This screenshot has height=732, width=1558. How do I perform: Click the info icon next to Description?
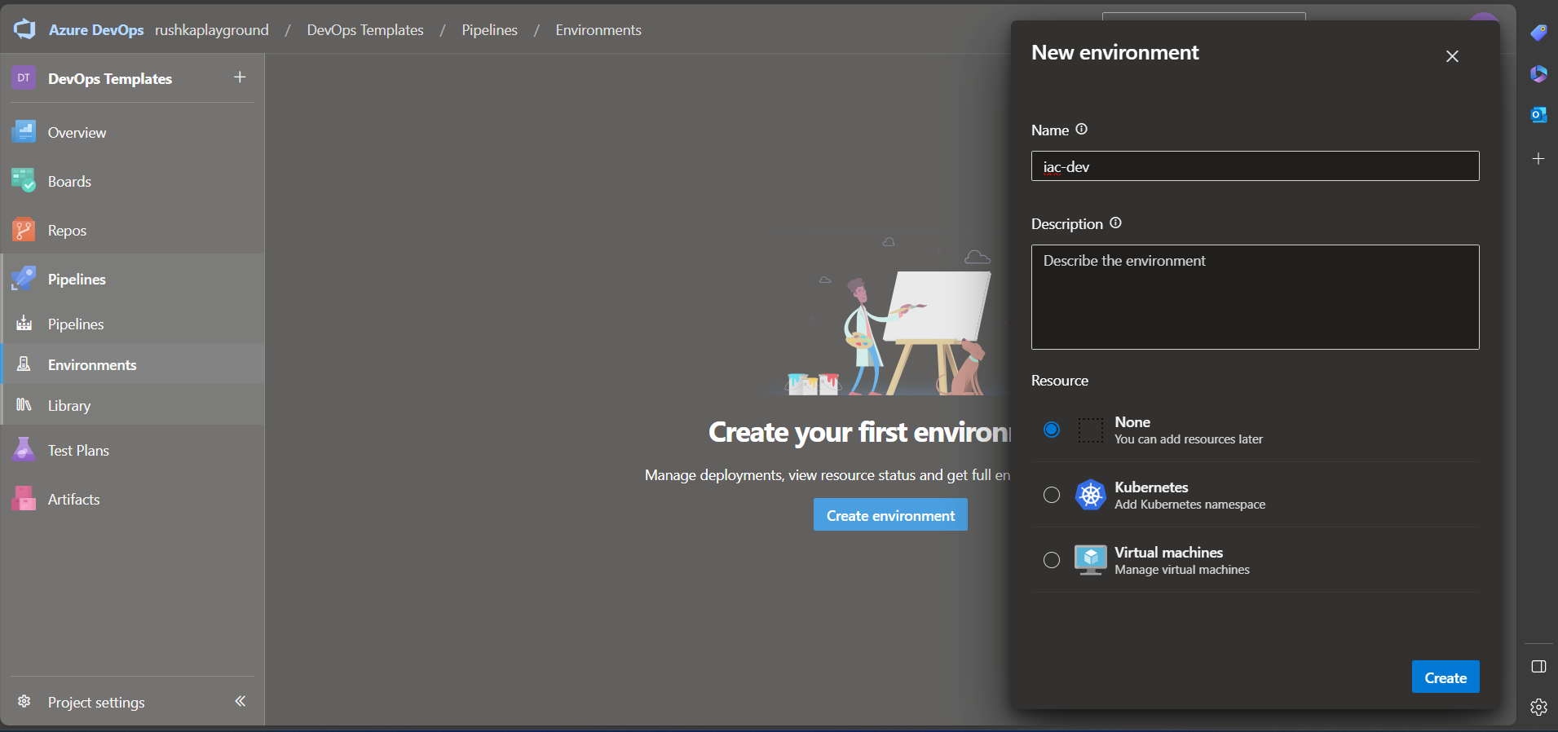(x=1115, y=223)
